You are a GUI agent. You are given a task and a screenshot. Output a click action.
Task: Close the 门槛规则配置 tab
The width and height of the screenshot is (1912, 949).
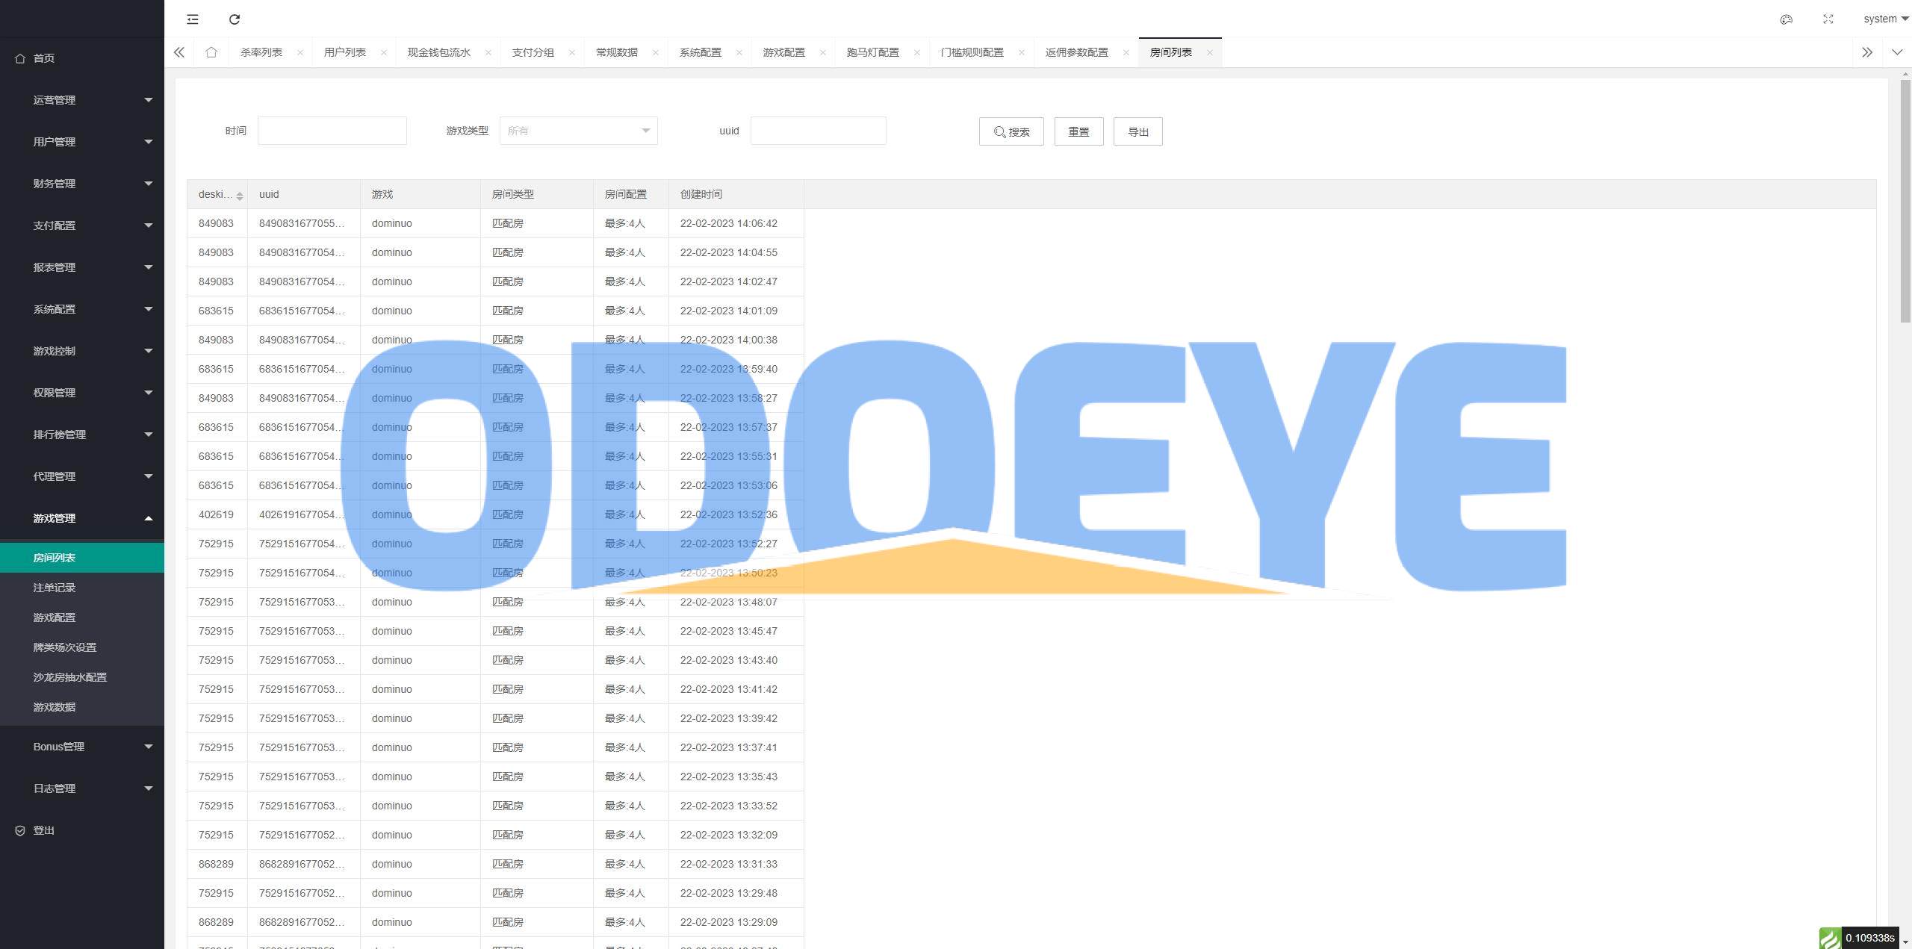(x=1022, y=52)
